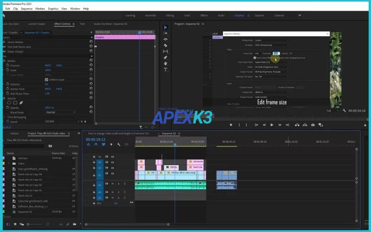
Task: Create 4-point polygon mask under Opacity
Action: pyautogui.click(x=15, y=103)
